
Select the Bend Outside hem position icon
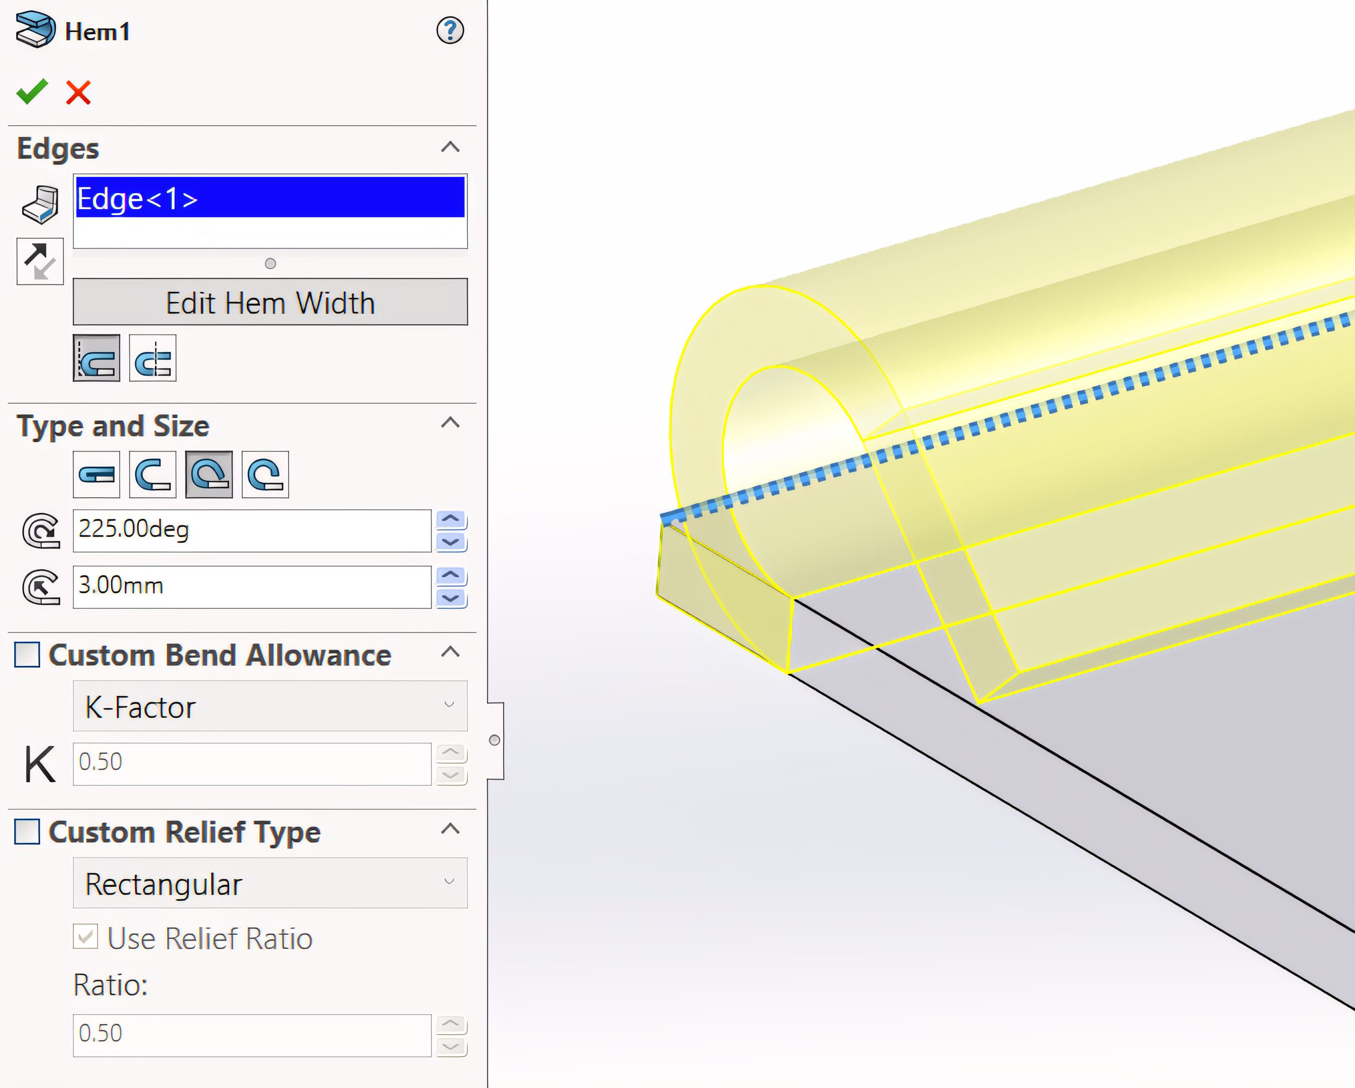[153, 358]
